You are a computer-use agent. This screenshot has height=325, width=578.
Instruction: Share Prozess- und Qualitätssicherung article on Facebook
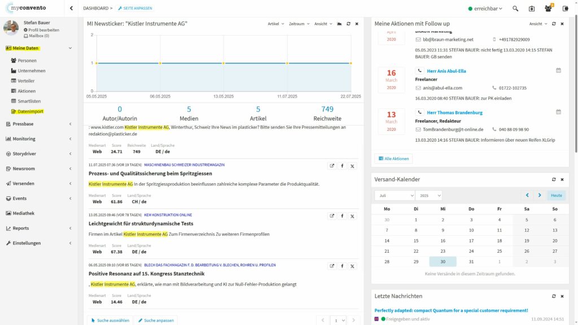tap(342, 166)
